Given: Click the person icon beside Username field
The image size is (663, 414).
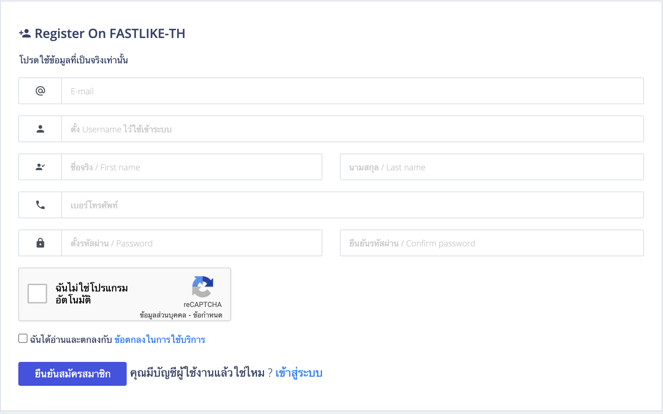Looking at the screenshot, I should click(40, 129).
